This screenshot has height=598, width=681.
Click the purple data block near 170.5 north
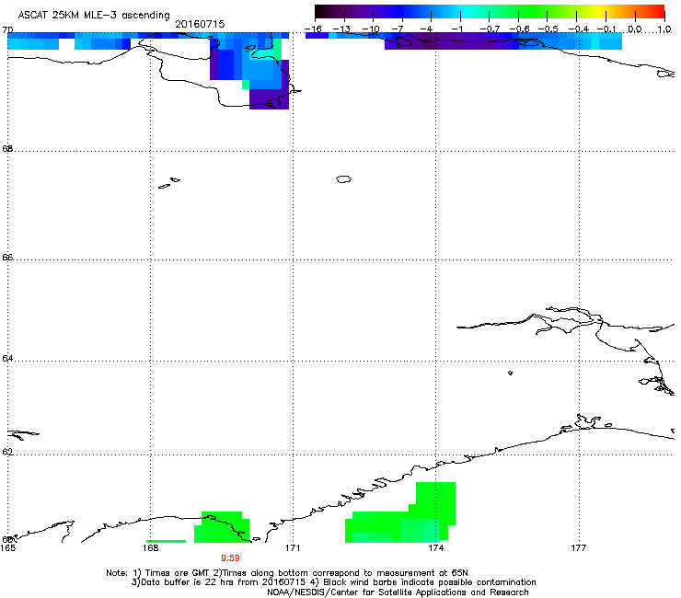(270, 99)
